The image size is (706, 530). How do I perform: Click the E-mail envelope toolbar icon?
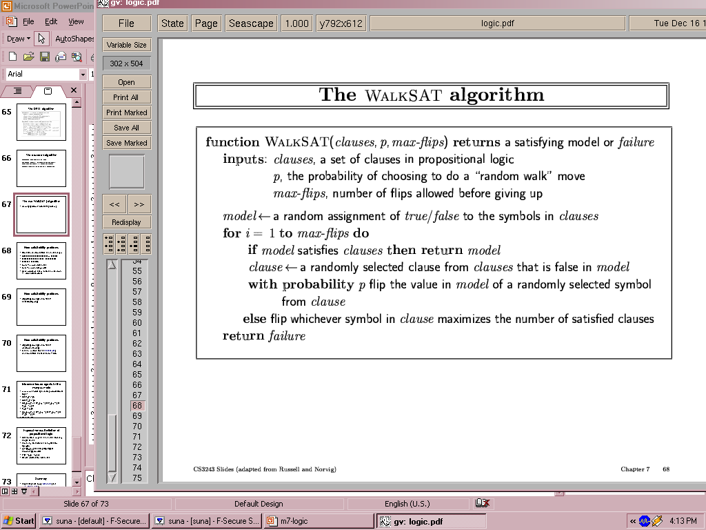60,57
